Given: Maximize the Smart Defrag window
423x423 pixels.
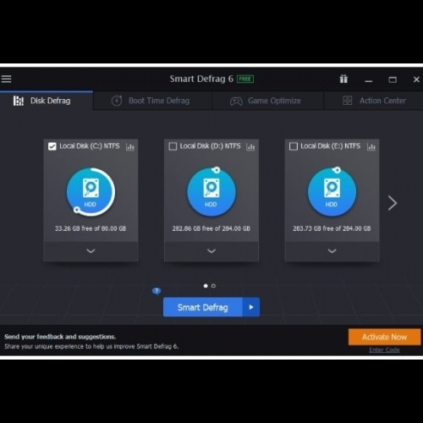Looking at the screenshot, I should 393,80.
